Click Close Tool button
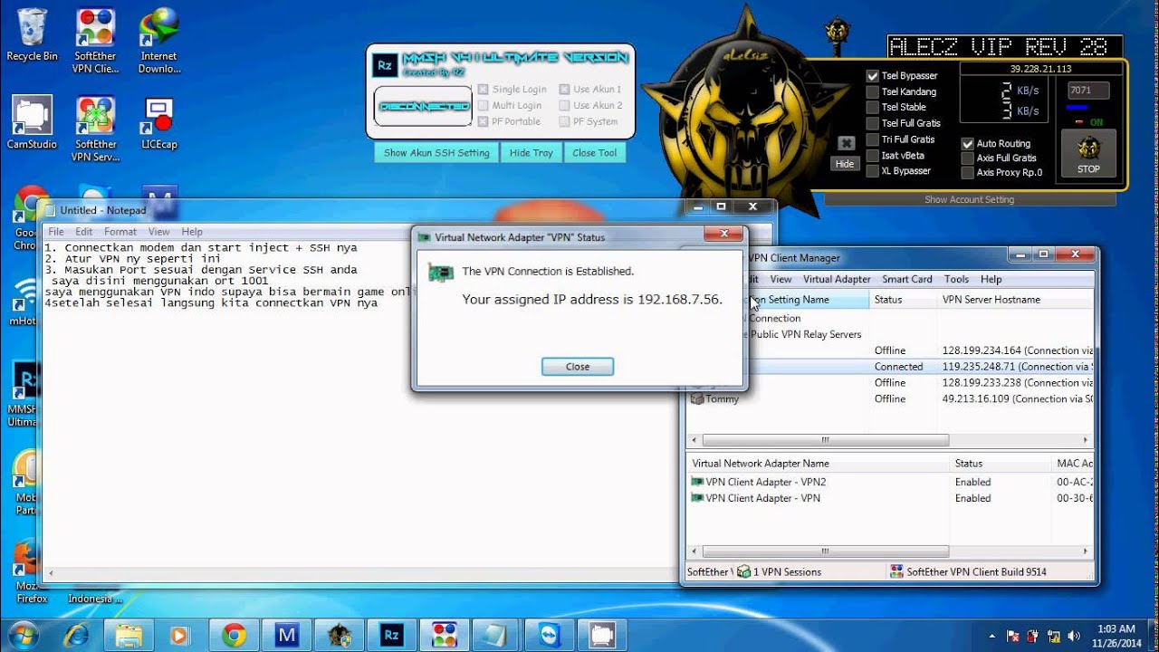Viewport: 1159px width, 652px height. click(x=595, y=153)
